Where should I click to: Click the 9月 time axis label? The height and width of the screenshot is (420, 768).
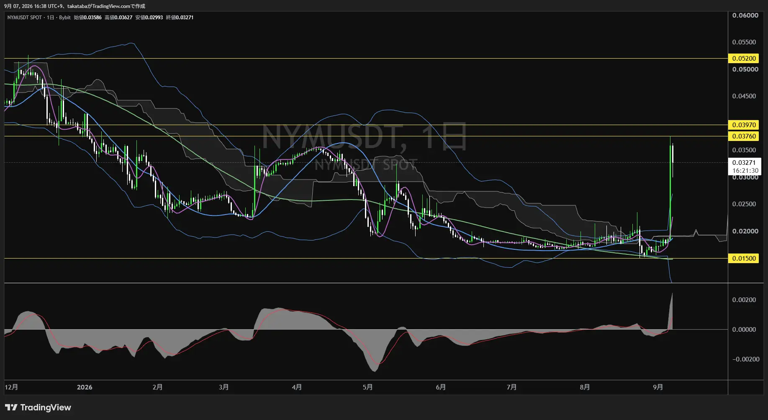(658, 387)
